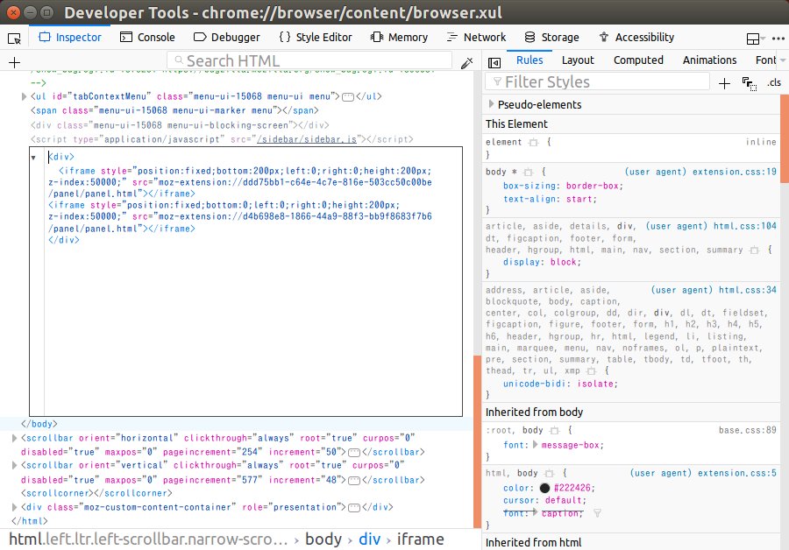Image resolution: width=789 pixels, height=550 pixels.
Task: Highlight elements matching :root, body selector
Action: click(x=555, y=430)
